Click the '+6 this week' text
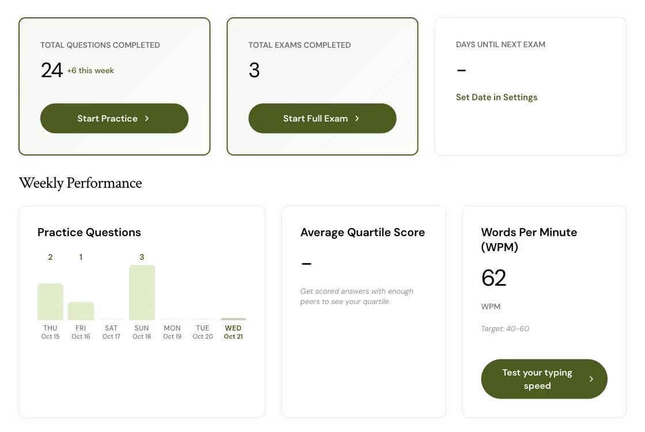 point(90,71)
